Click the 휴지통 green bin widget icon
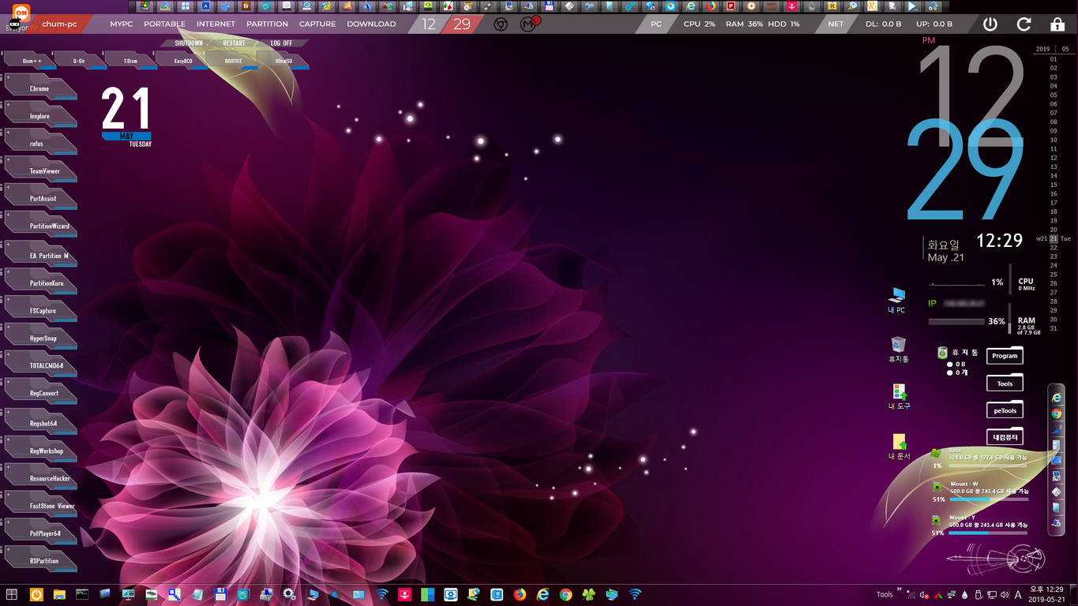1078x606 pixels. click(942, 353)
